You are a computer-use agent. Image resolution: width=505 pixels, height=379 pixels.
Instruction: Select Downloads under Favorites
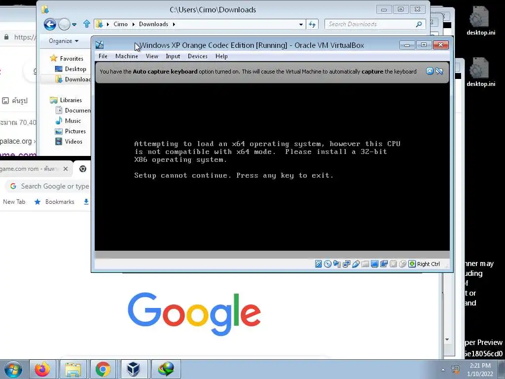pyautogui.click(x=73, y=79)
